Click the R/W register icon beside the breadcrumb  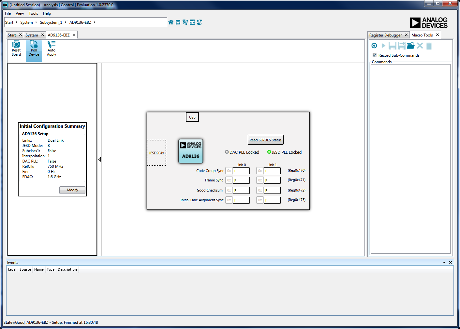(x=192, y=22)
